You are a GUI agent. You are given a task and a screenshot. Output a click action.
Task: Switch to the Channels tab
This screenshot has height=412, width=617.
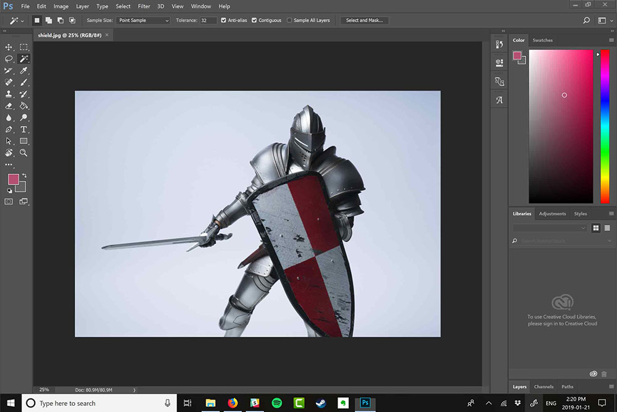[544, 387]
